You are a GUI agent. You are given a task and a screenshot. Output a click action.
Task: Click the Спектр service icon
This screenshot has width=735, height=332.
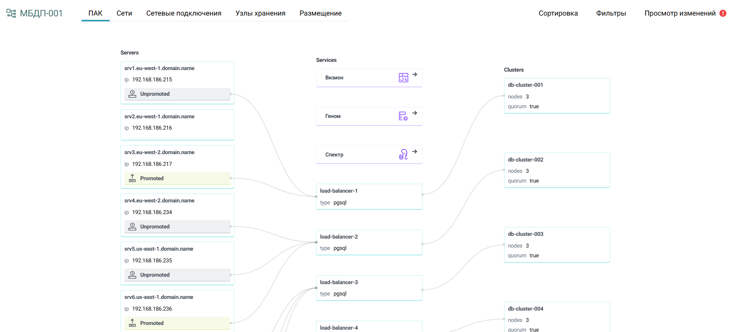(x=403, y=155)
